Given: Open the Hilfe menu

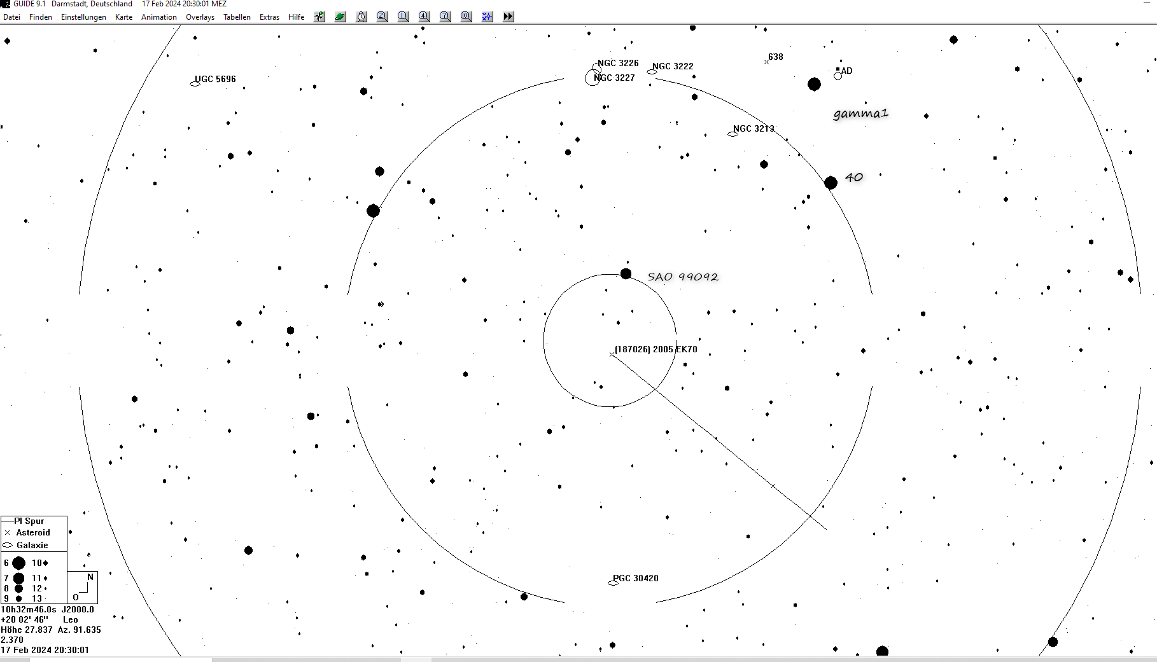Looking at the screenshot, I should (x=297, y=17).
